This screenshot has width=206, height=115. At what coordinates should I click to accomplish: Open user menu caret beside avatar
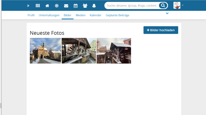click(x=183, y=5)
